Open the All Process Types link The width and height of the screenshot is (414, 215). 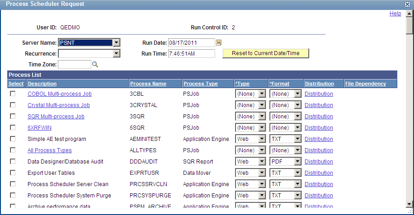click(x=50, y=150)
